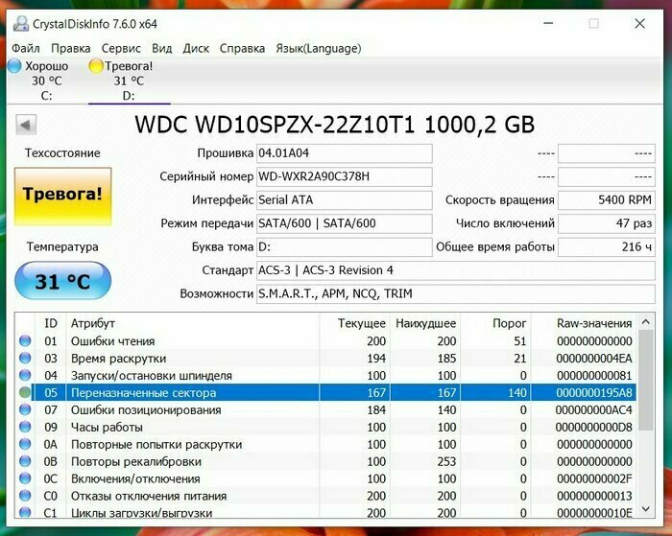This screenshot has height=536, width=672.
Task: Click the Общее время работы value 216 ч
Action: pyautogui.click(x=607, y=247)
